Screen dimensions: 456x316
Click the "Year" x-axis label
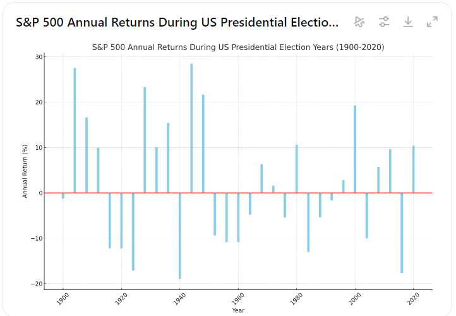238,310
